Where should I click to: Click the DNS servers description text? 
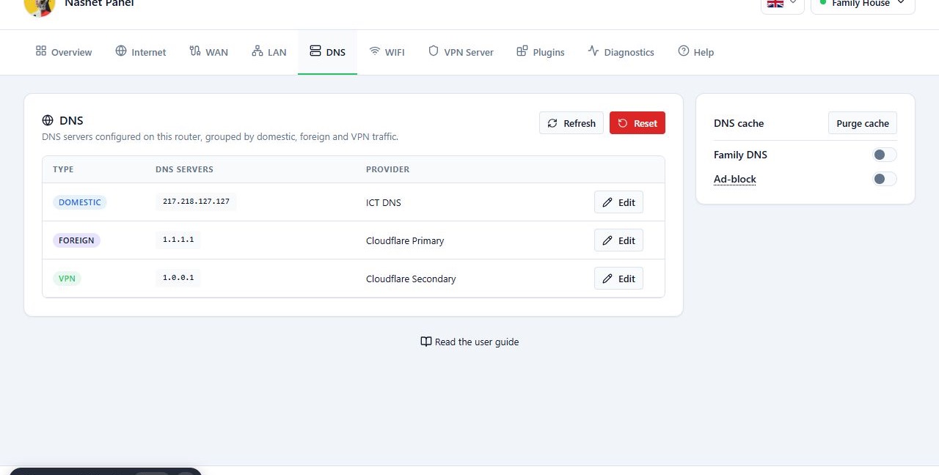tap(220, 136)
